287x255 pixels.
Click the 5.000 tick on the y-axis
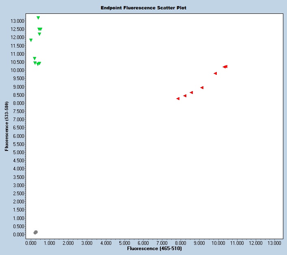coord(17,153)
